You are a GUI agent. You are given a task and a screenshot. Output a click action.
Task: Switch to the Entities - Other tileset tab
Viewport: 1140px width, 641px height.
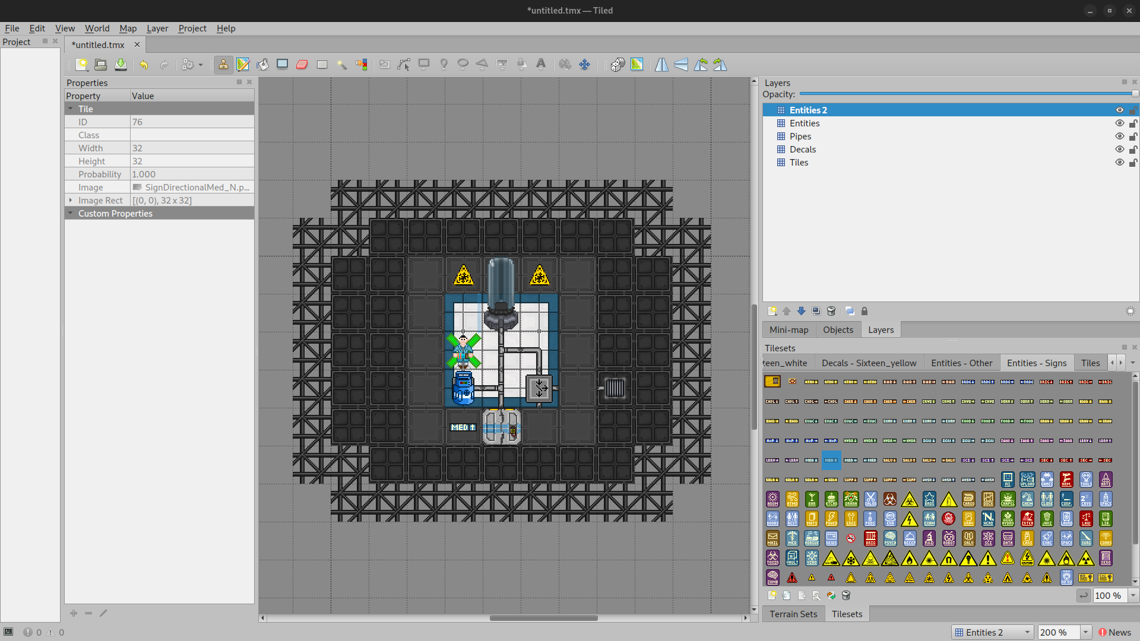[x=961, y=363]
